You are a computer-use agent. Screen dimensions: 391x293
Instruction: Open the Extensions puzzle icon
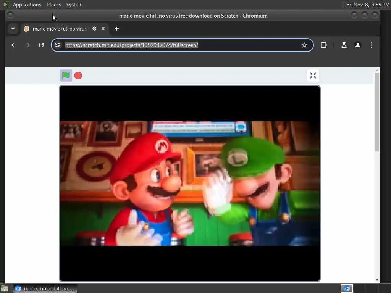323,45
